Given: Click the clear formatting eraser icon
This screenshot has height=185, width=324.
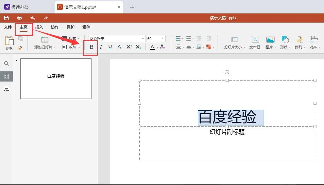Looking at the screenshot, I should click(162, 47).
